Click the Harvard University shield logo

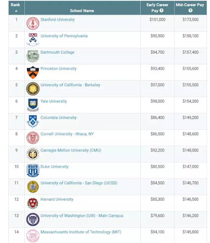coord(33,203)
